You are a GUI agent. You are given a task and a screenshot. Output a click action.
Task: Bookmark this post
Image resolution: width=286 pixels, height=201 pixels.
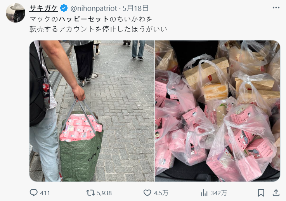point(261,193)
